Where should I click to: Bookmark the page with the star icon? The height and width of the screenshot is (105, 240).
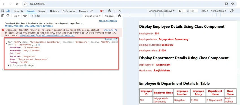click(232, 4)
